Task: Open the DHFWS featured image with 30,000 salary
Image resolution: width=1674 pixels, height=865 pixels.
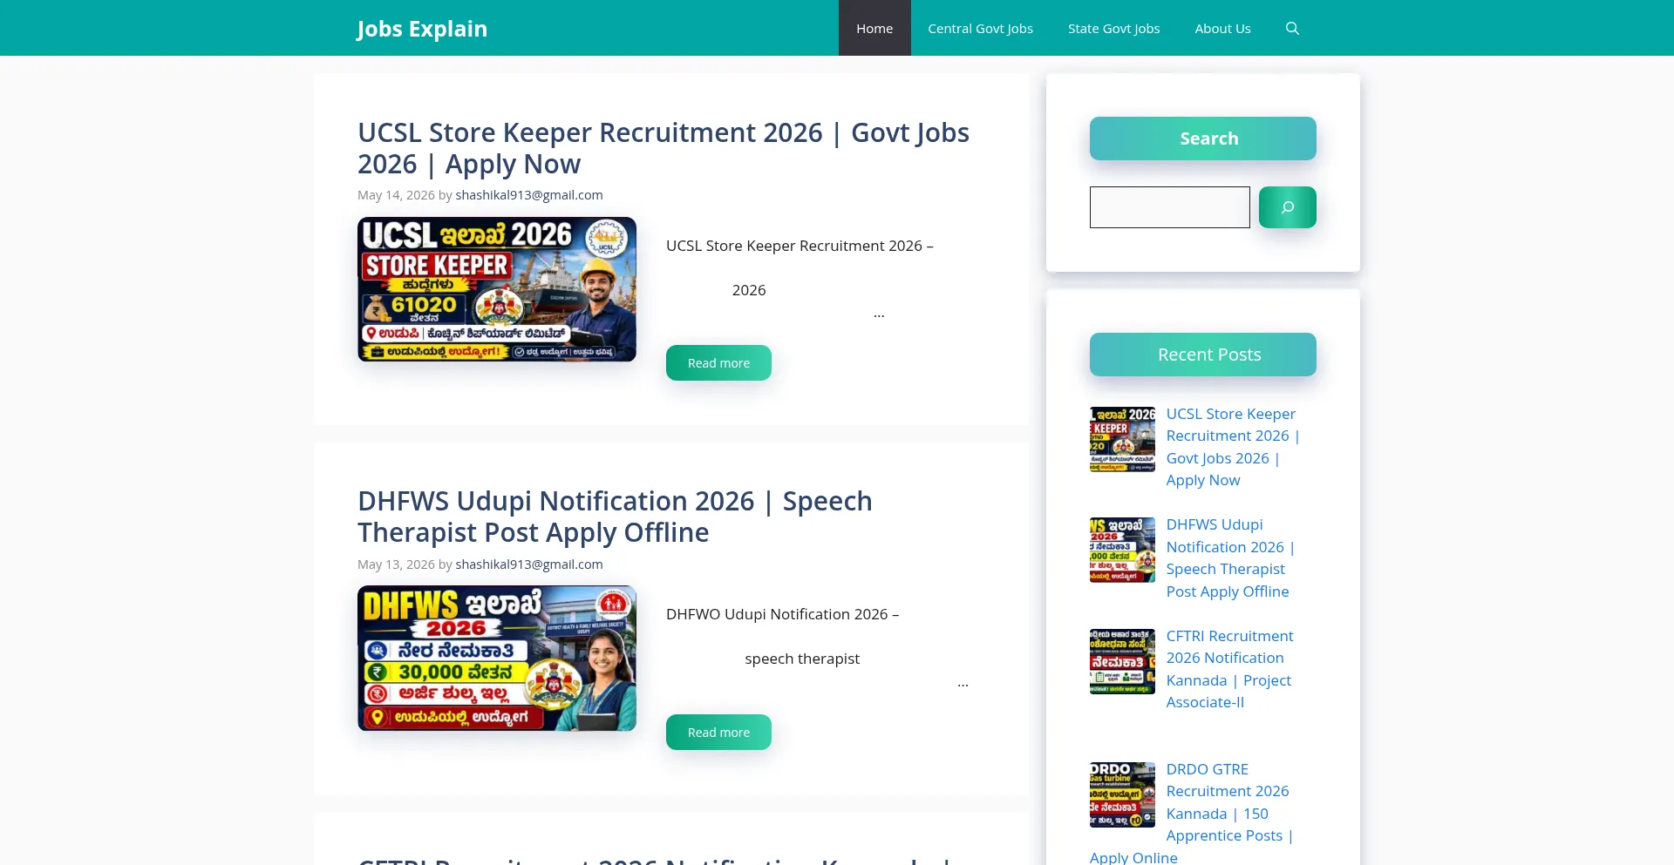Action: [x=497, y=659]
